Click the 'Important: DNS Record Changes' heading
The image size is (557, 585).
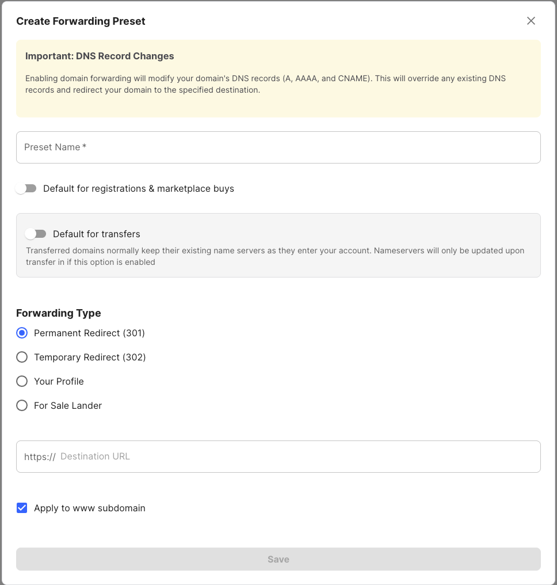click(100, 56)
